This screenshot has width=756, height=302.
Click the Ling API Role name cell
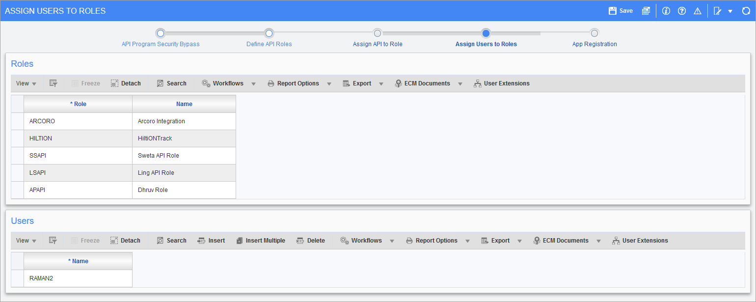coord(184,173)
